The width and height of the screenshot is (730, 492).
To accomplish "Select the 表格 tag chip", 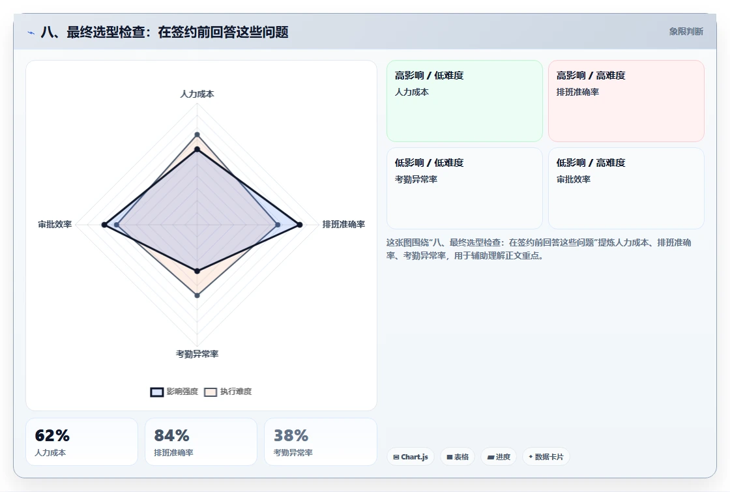I will click(x=458, y=457).
